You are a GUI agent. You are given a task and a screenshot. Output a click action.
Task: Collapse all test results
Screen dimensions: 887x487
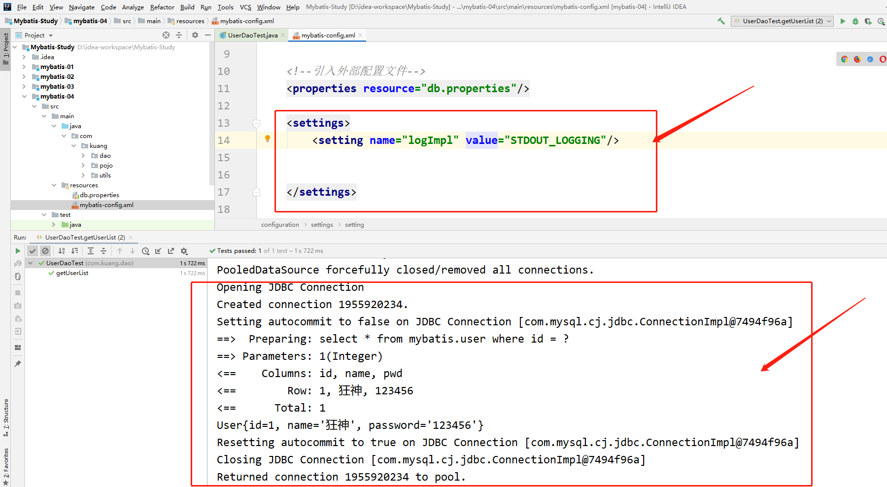pos(103,251)
